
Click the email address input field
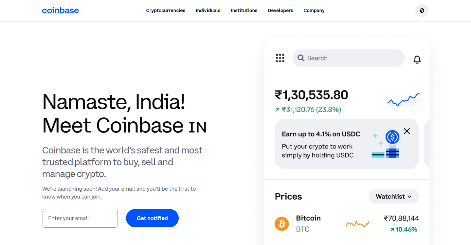coord(80,218)
